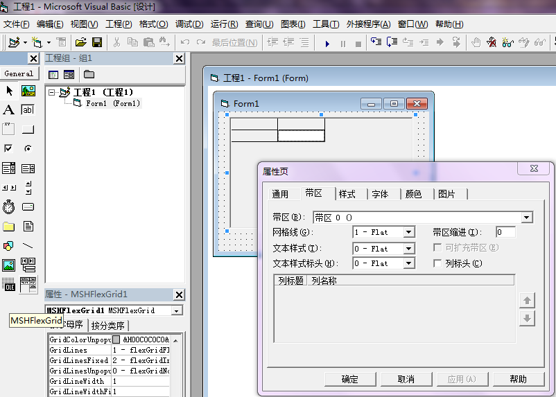Switch to the 按分类序 tab in Properties
556x397 pixels.
tap(107, 326)
